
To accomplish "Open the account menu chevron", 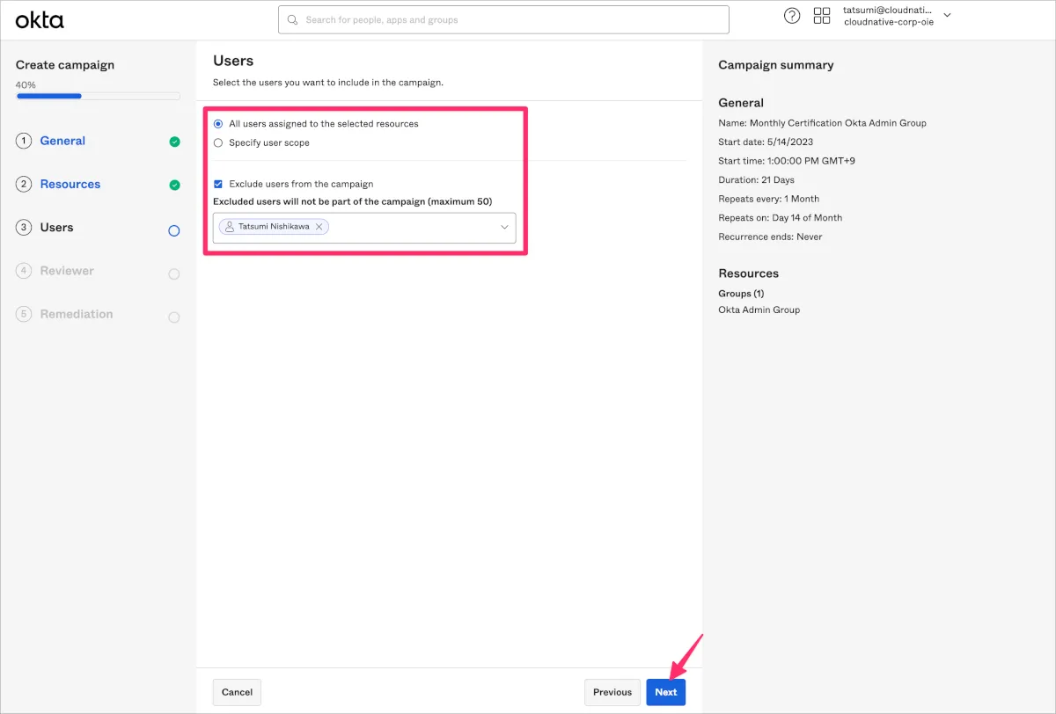I will coord(947,15).
